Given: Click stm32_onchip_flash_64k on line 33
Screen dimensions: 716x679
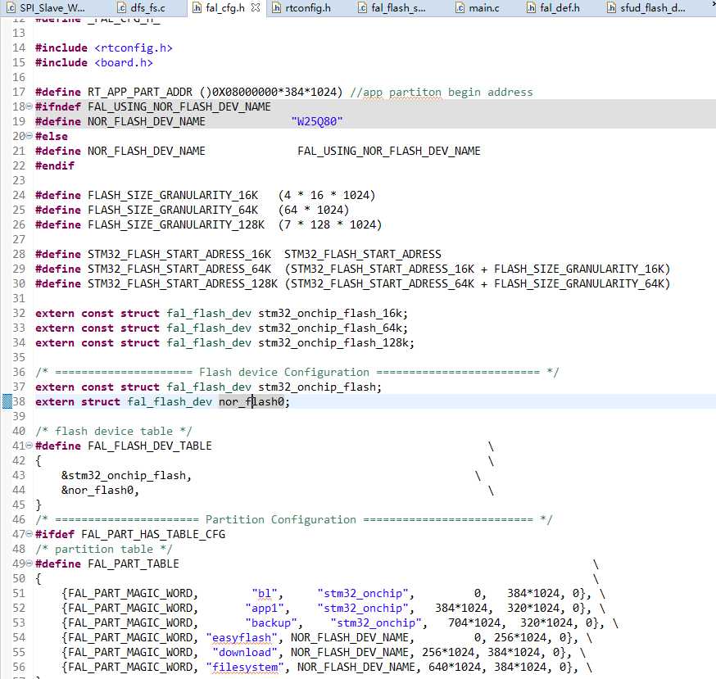Looking at the screenshot, I should point(331,328).
